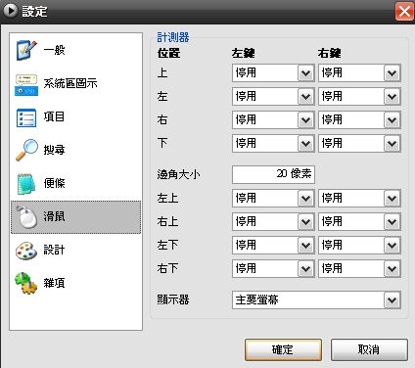
Task: Open left-button dropdown for 下 position
Action: [x=273, y=143]
